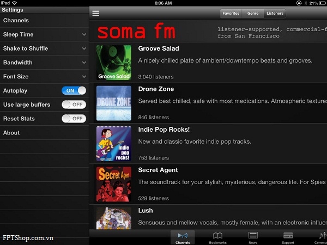Tap the Wi-Fi status icon

coord(14,3)
